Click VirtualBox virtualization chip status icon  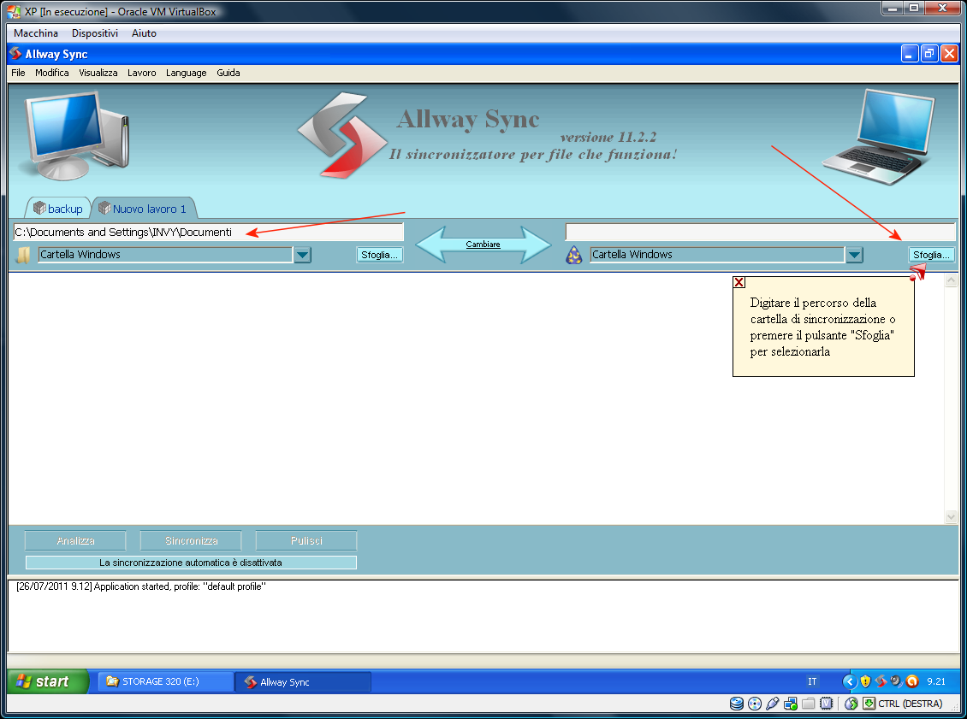(827, 704)
